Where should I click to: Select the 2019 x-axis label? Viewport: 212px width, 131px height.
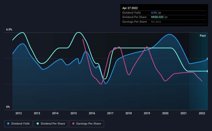pos(147,113)
